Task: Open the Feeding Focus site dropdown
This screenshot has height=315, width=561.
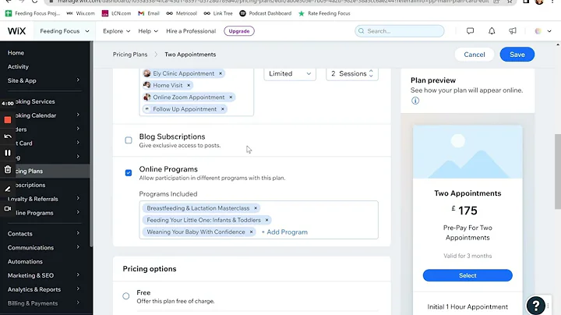Action: pyautogui.click(x=65, y=31)
